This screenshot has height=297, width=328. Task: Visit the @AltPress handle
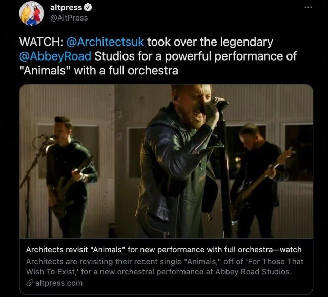pyautogui.click(x=69, y=18)
